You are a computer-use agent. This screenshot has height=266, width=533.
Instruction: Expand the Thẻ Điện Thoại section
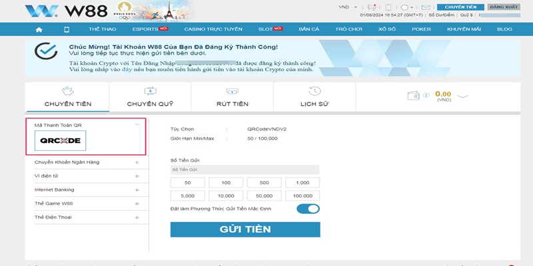coord(137,217)
